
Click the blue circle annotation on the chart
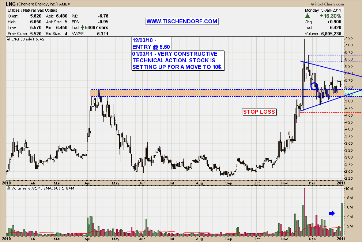click(x=314, y=86)
